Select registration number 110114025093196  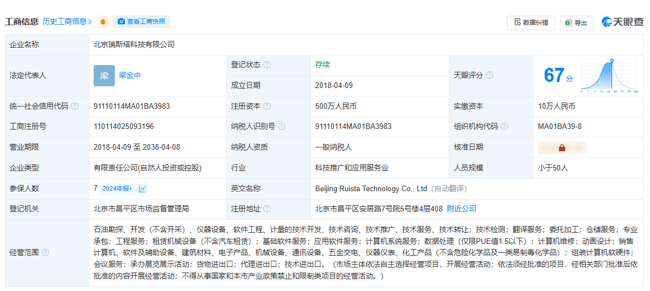[x=124, y=127]
